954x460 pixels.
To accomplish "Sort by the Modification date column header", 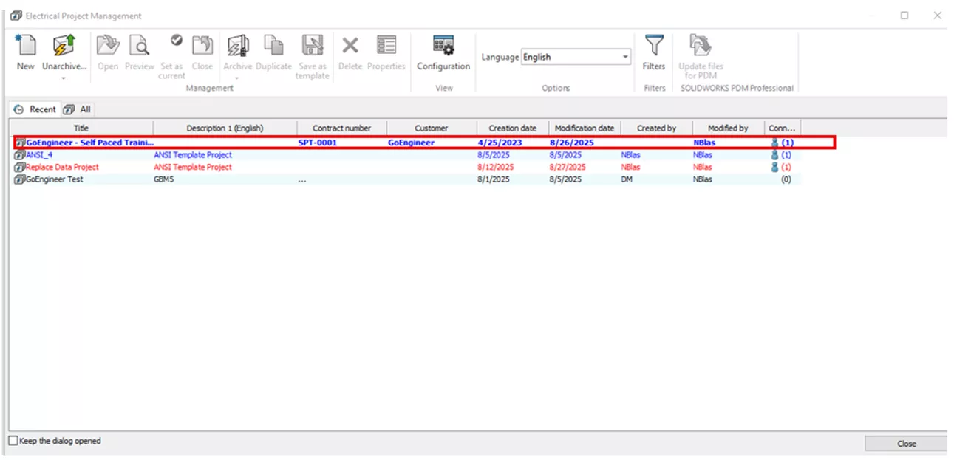I will click(585, 127).
